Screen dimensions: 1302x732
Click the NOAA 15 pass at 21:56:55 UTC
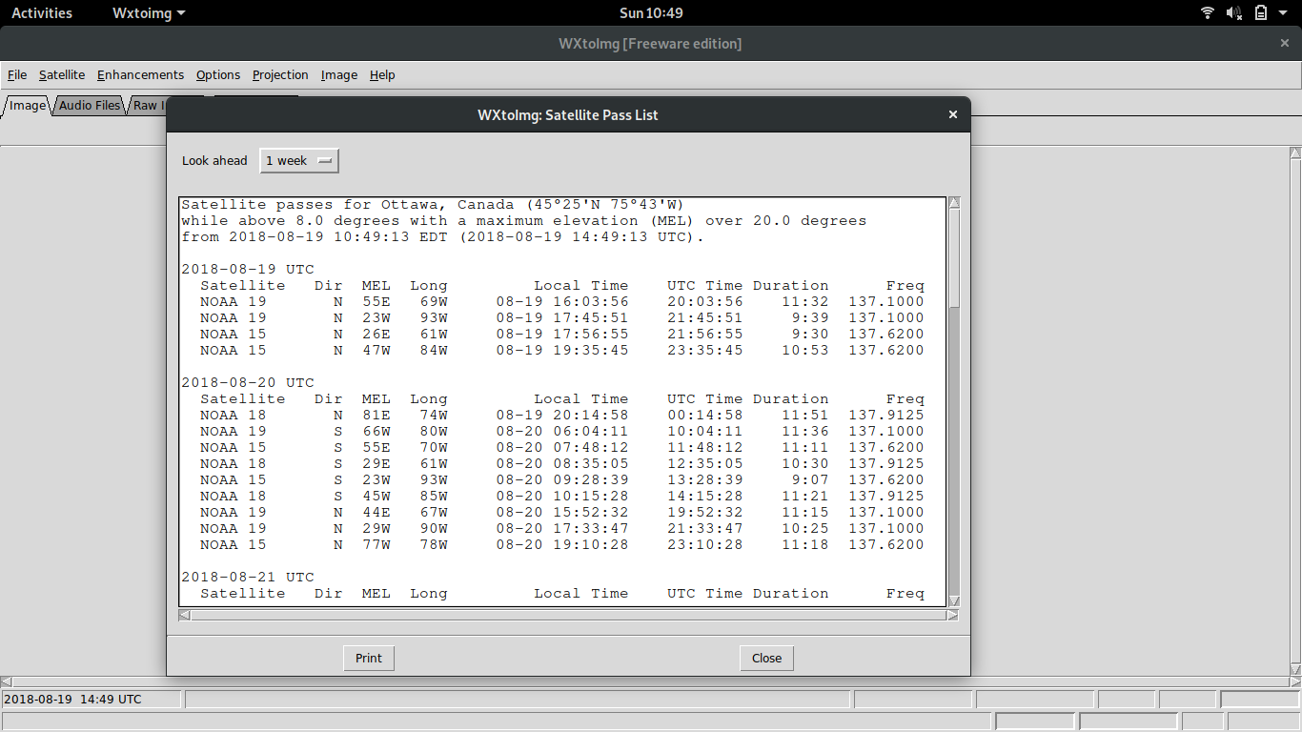pos(562,334)
